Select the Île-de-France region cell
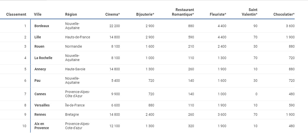 (x=75, y=105)
